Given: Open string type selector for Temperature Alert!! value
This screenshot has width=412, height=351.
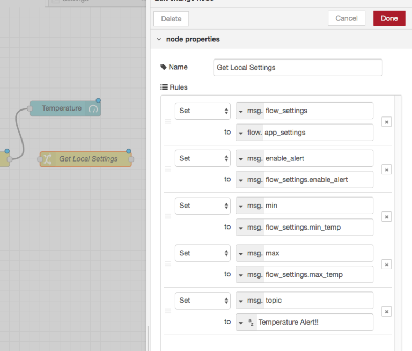Looking at the screenshot, I should coord(246,322).
